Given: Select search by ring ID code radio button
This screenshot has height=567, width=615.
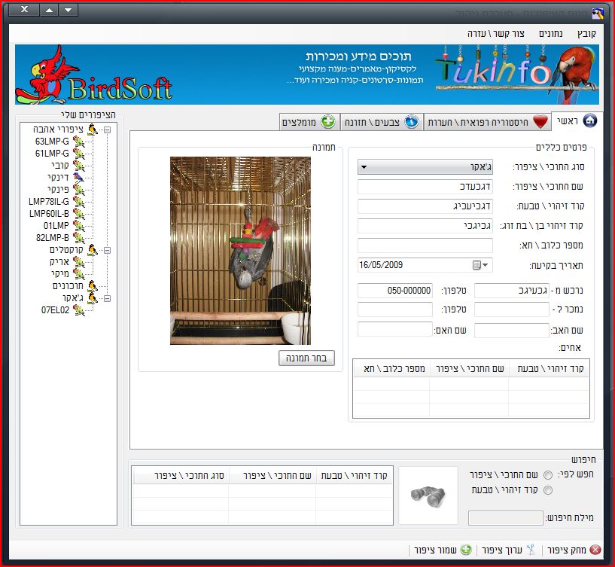Looking at the screenshot, I should click(x=547, y=490).
